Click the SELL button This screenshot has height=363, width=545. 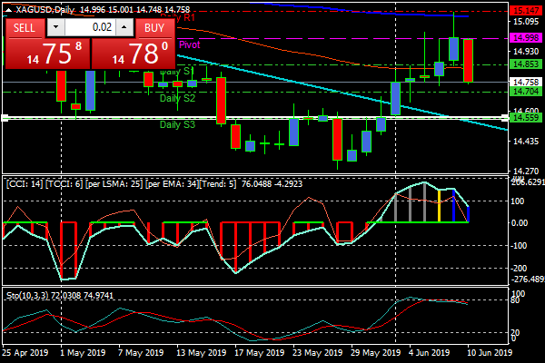[x=25, y=27]
